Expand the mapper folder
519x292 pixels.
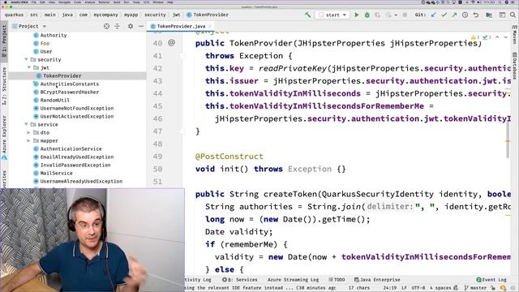coord(29,140)
